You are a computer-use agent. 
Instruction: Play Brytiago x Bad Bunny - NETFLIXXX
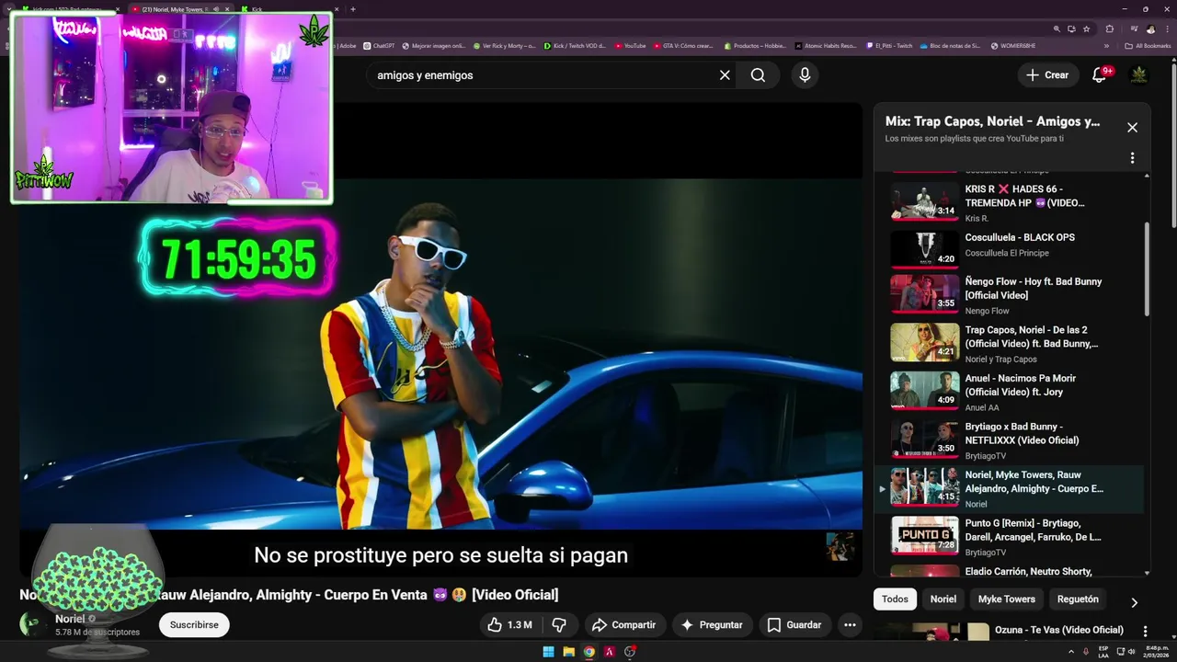coord(1016,440)
